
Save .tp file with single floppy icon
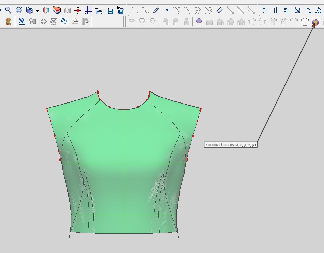pyautogui.click(x=110, y=10)
